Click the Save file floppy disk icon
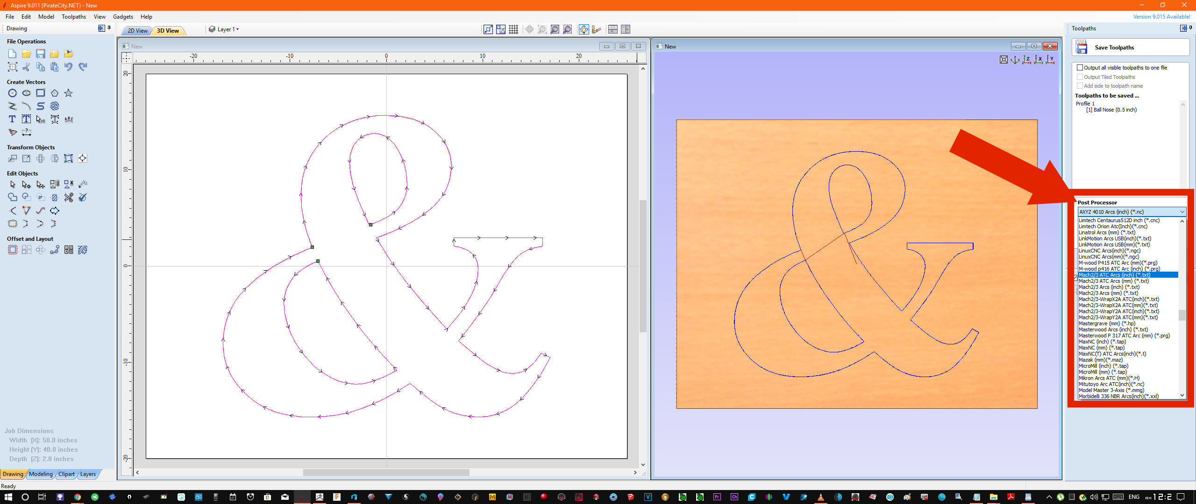 point(41,54)
